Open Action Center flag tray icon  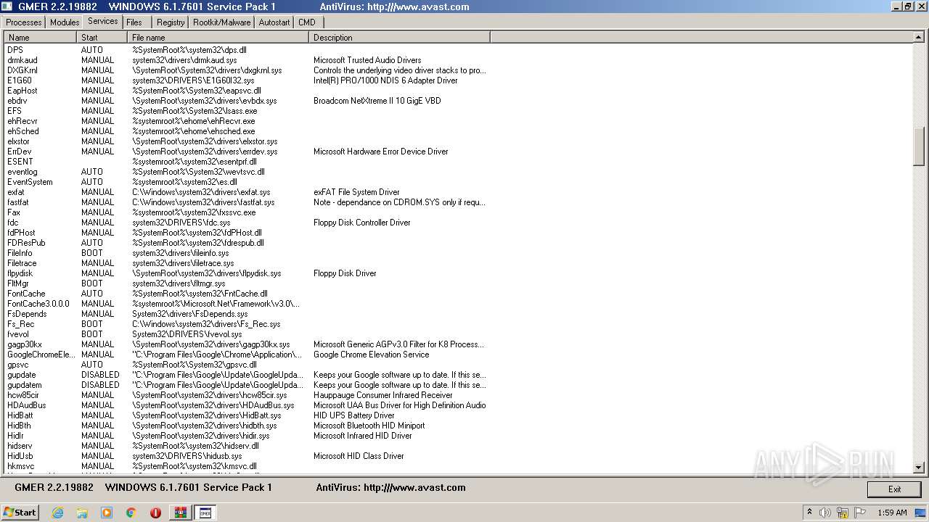click(859, 513)
